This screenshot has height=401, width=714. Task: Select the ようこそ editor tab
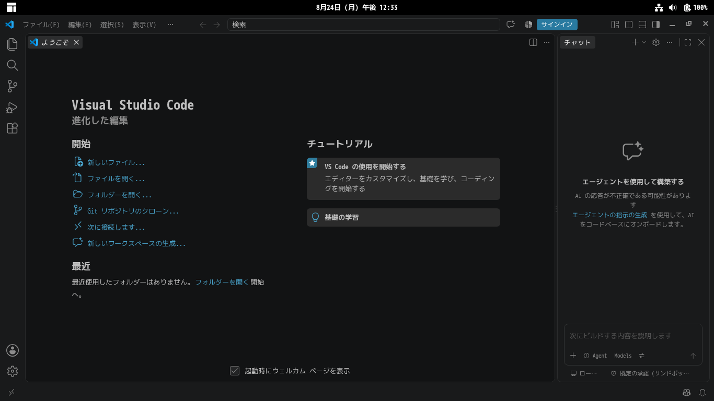pyautogui.click(x=55, y=42)
